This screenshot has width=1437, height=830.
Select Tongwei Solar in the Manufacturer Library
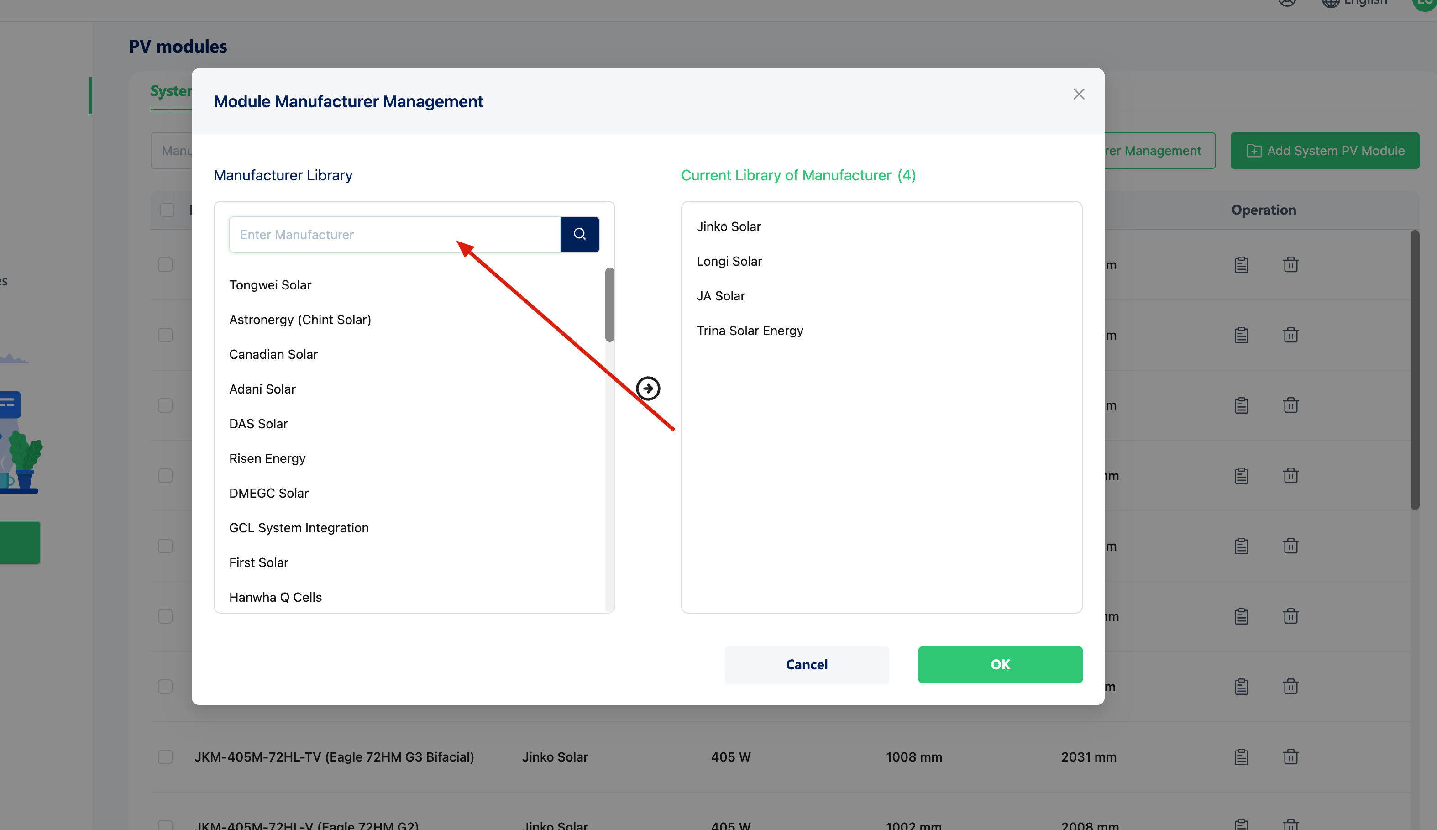(x=270, y=285)
